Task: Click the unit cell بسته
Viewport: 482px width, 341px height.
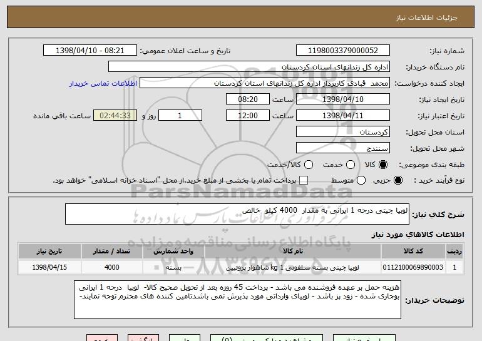Action: pyautogui.click(x=173, y=267)
